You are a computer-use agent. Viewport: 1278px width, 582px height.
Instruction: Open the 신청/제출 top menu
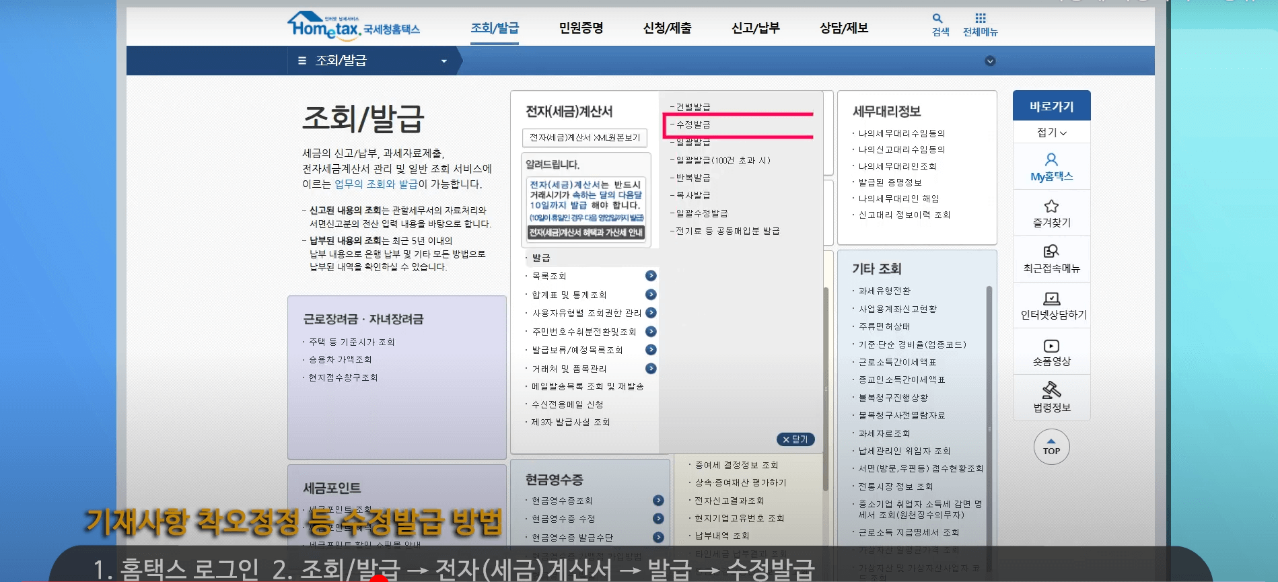pos(667,28)
